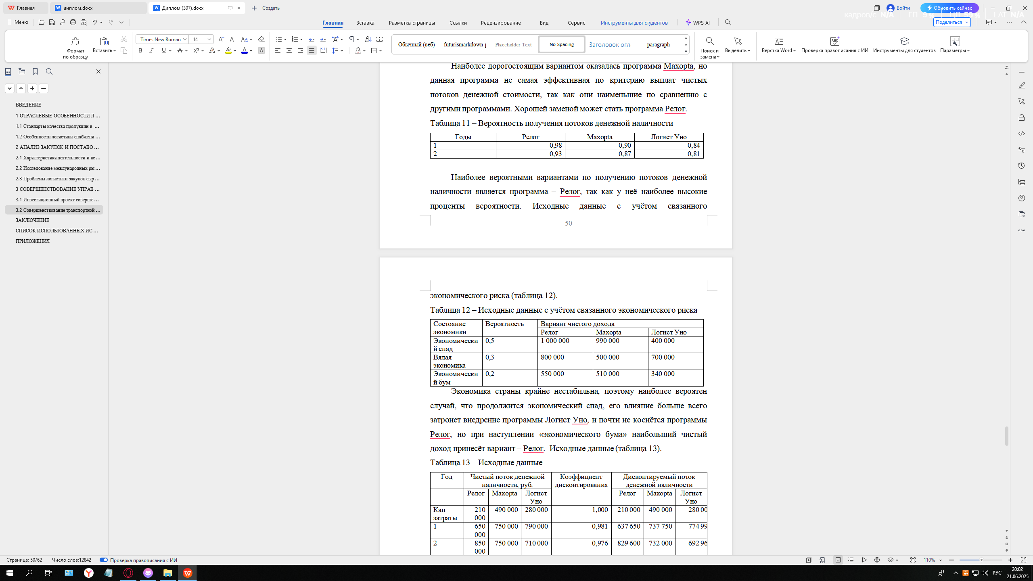Click the Update now button
This screenshot has width=1033, height=581.
(x=949, y=8)
